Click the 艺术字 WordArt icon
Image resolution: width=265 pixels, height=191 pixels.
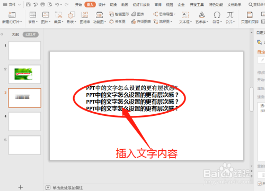(201, 15)
